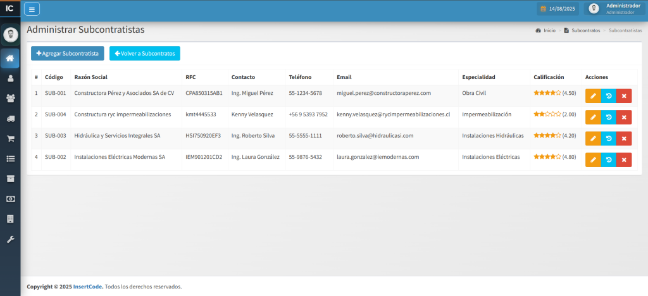This screenshot has height=296, width=648.
Task: Open the users group sidebar icon
Action: (10, 98)
